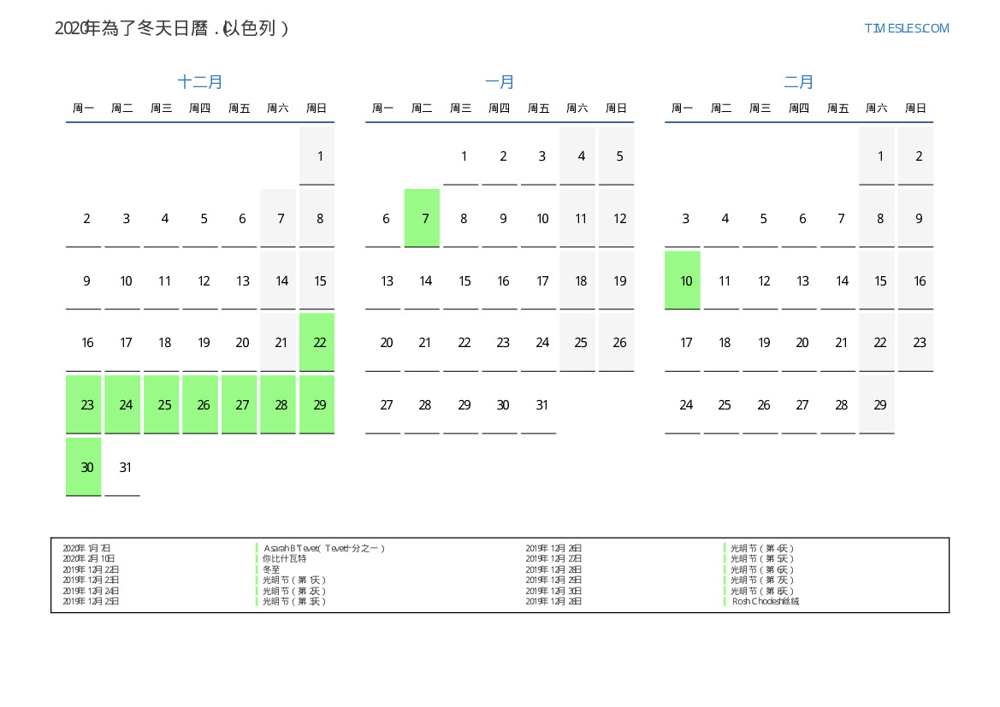Click February 10 highlighted in green

coord(683,280)
